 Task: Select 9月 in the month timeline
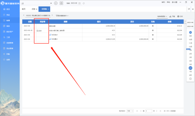coord(191,36)
